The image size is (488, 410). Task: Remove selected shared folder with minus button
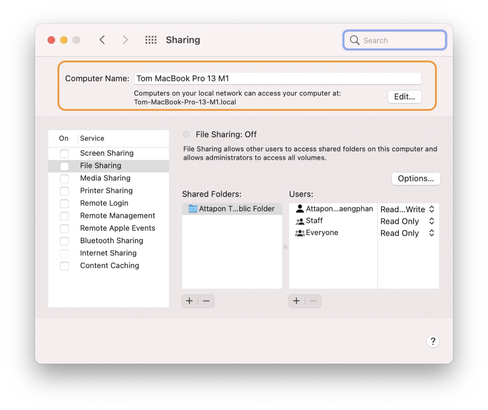click(206, 301)
